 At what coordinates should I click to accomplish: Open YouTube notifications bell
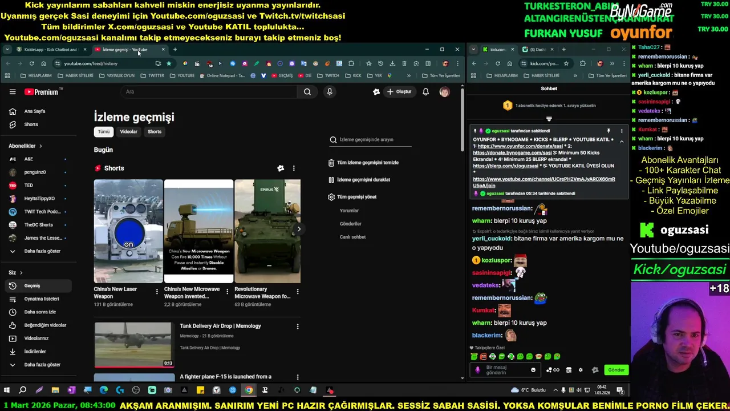point(425,92)
